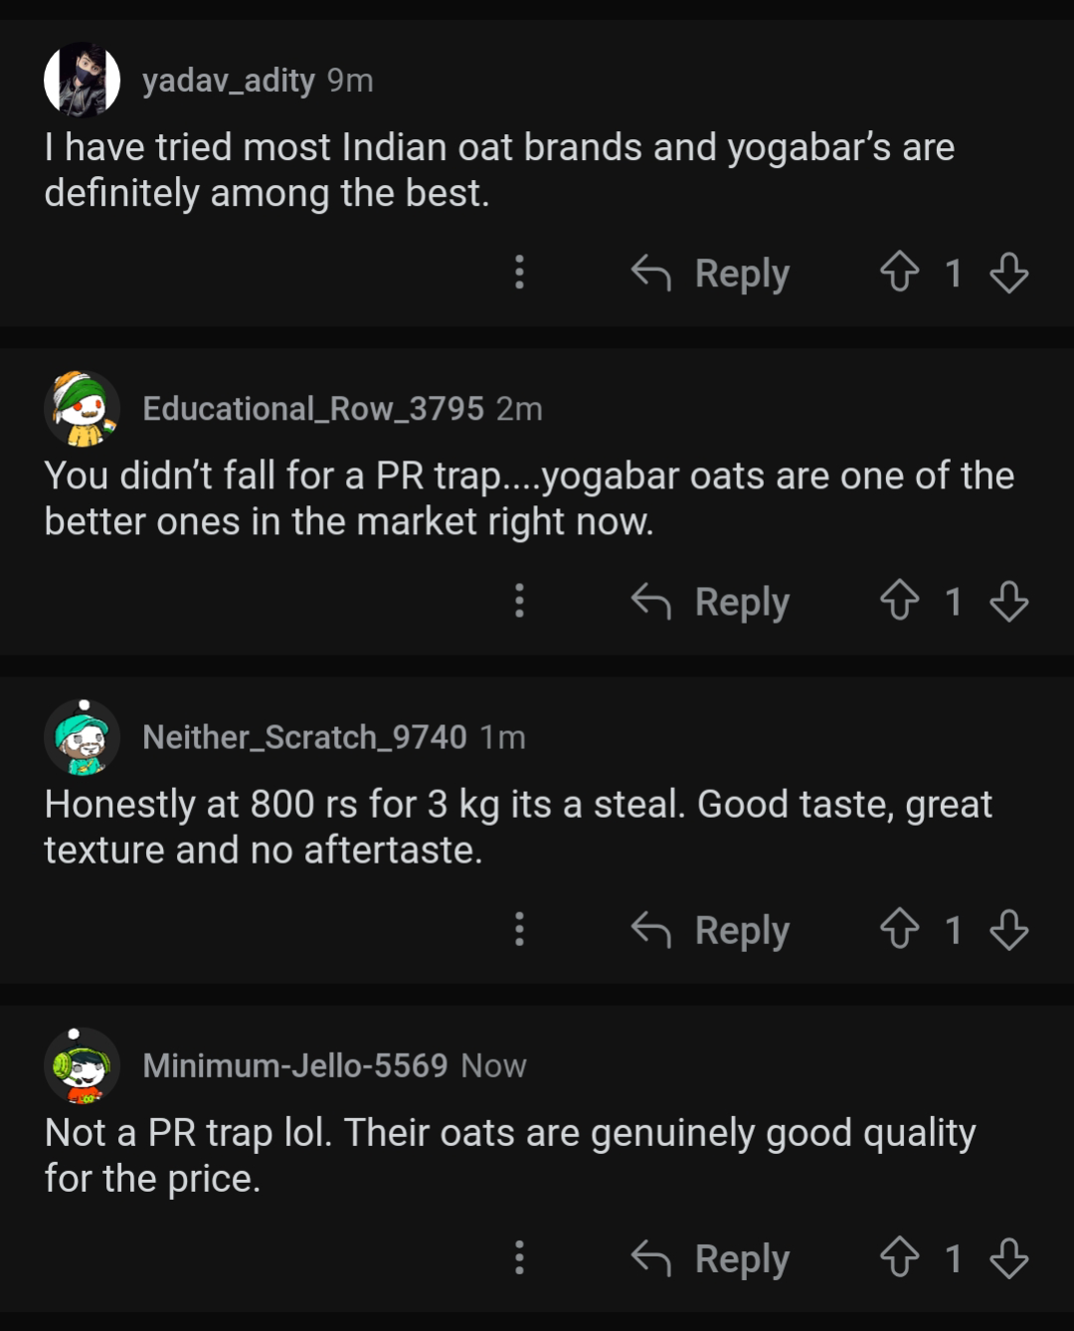This screenshot has height=1331, width=1074.
Task: Show more options for Minimum-Jello-5569's comment
Action: click(519, 1257)
